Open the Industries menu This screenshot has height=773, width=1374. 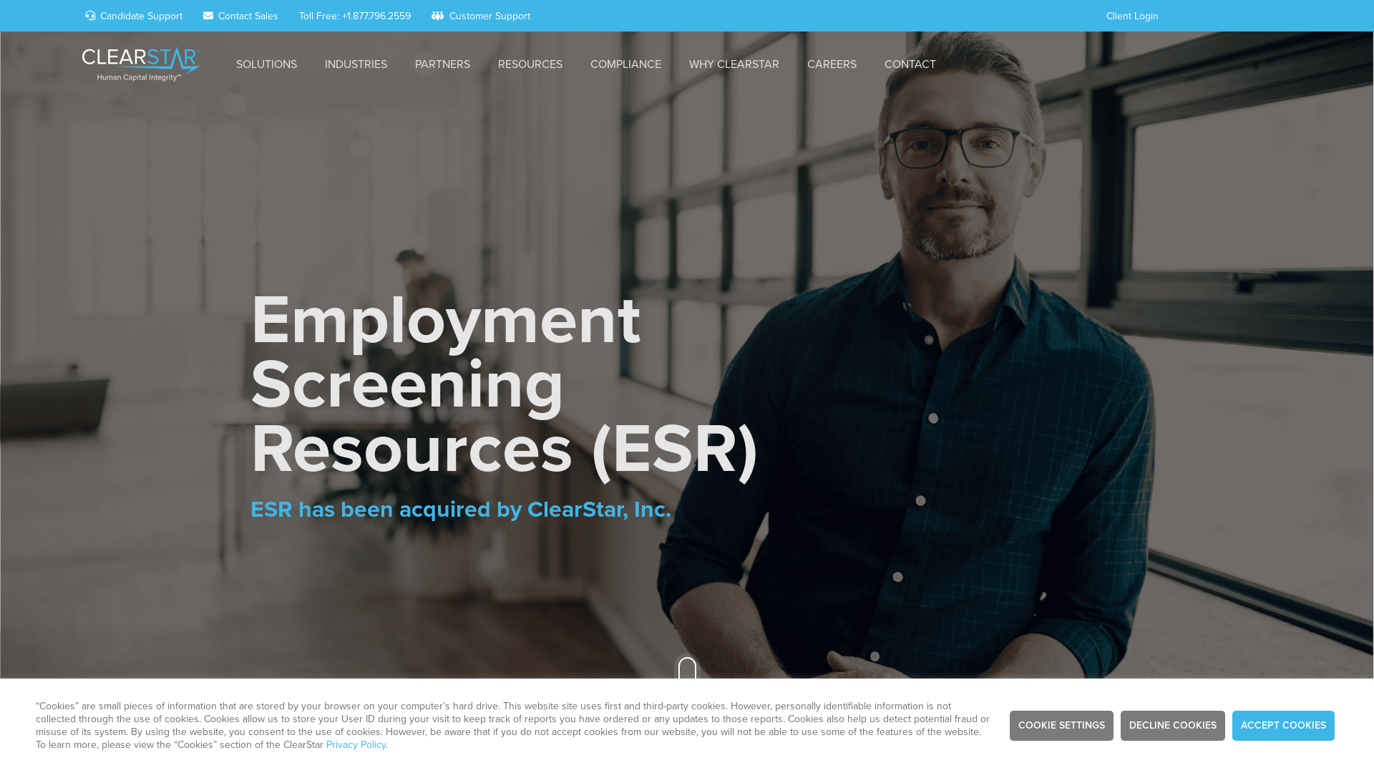[356, 64]
